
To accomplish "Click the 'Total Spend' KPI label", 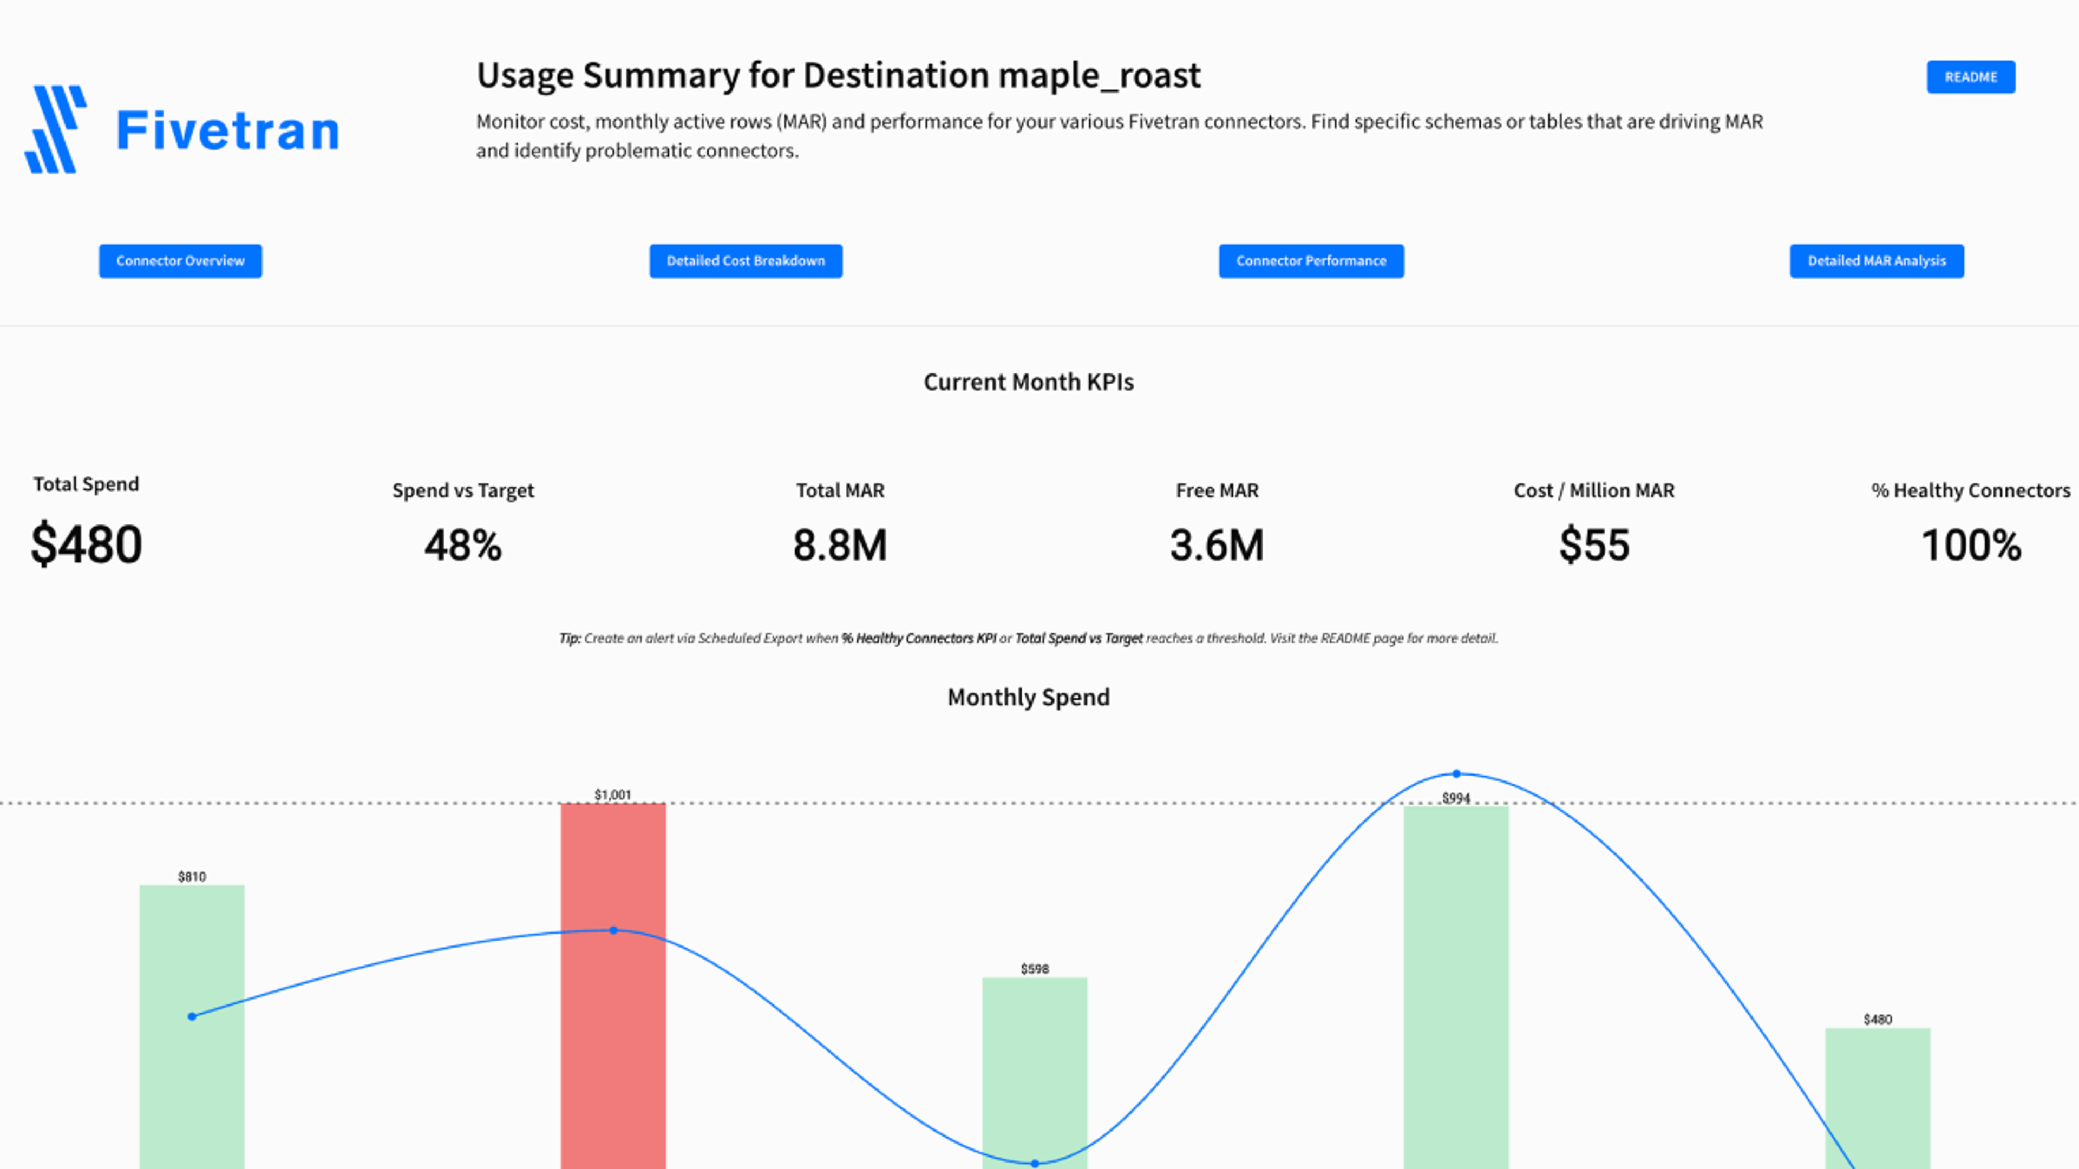I will click(87, 484).
